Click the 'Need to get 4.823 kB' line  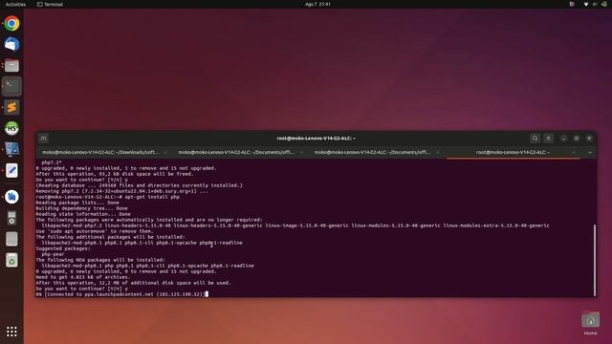pyautogui.click(x=83, y=277)
